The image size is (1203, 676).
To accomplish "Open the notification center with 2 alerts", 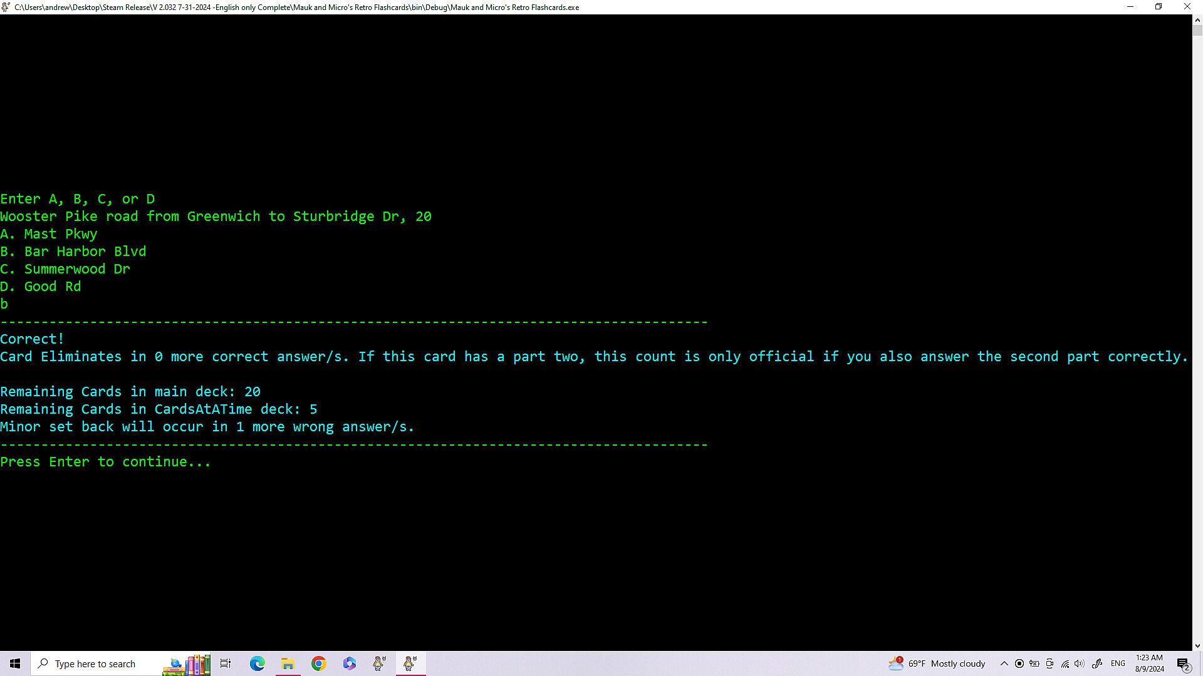I will [1184, 663].
